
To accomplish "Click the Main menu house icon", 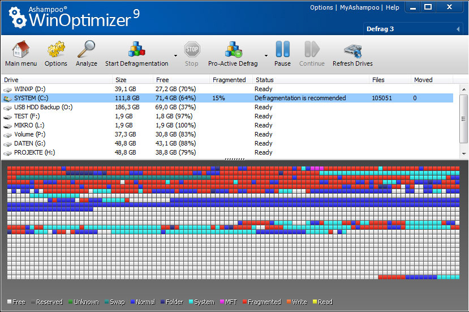I will [21, 50].
